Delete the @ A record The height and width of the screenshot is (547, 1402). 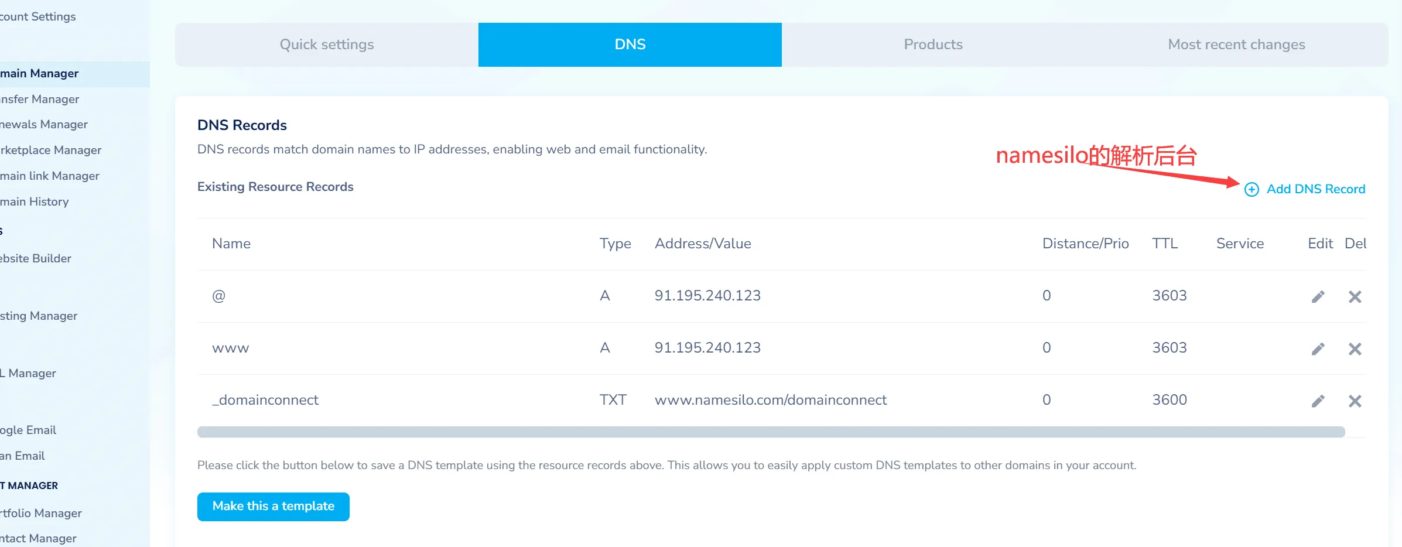[1355, 297]
